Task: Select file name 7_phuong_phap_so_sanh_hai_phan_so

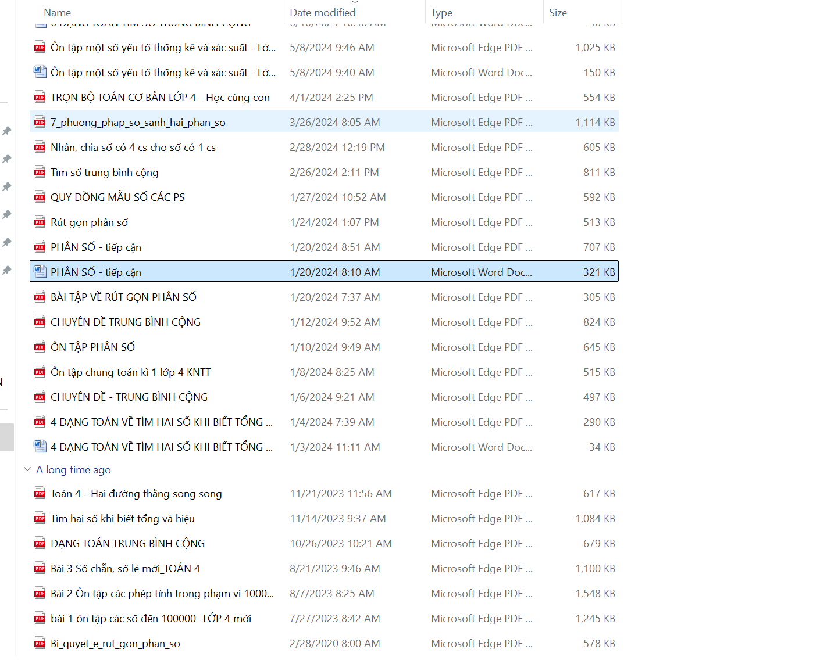Action: pyautogui.click(x=138, y=123)
